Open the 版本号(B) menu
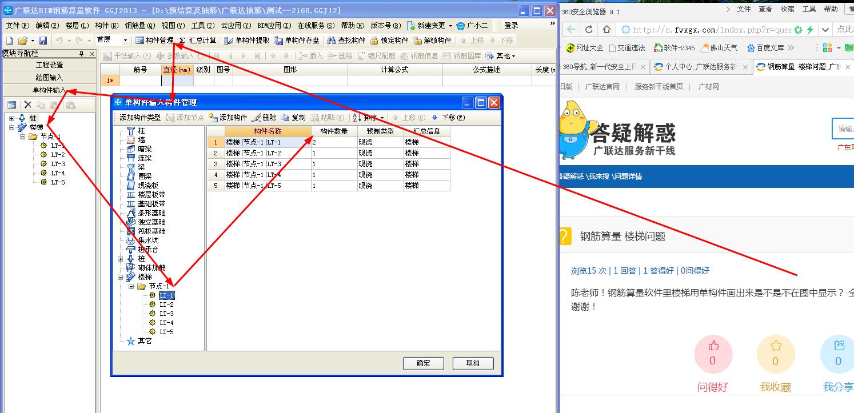The height and width of the screenshot is (413, 854). (386, 26)
